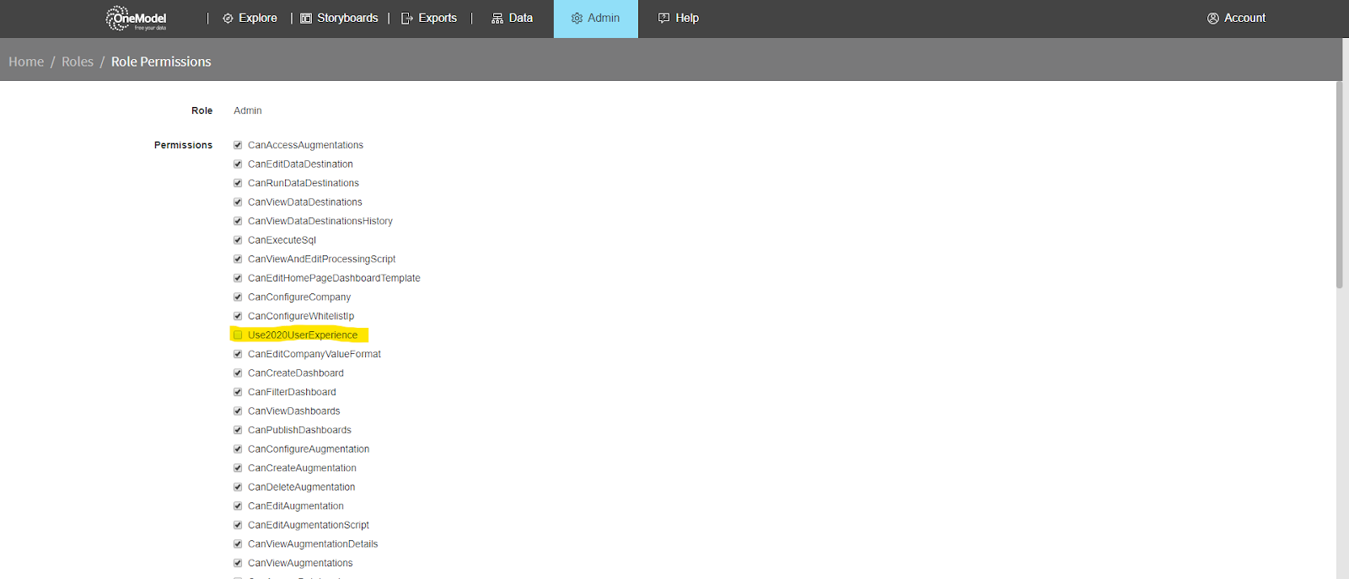Click the Data database icon

pos(497,19)
